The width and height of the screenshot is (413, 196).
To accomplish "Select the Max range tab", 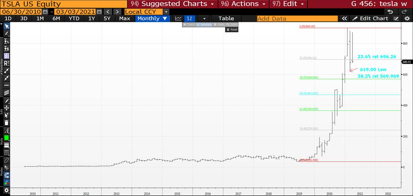I will click(125, 19).
